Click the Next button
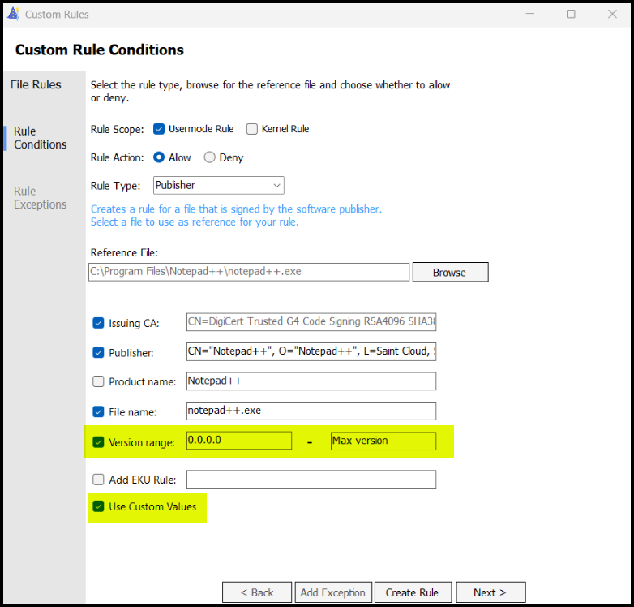The height and width of the screenshot is (607, 634). (x=490, y=592)
